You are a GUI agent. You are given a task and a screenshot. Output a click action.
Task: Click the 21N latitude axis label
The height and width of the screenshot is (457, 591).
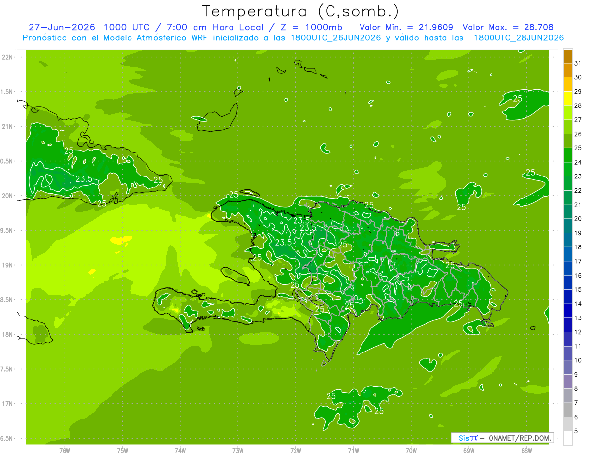[x=8, y=126]
